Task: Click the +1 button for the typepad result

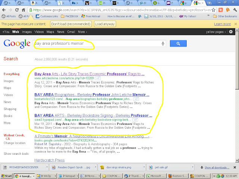Action: coord(135,120)
